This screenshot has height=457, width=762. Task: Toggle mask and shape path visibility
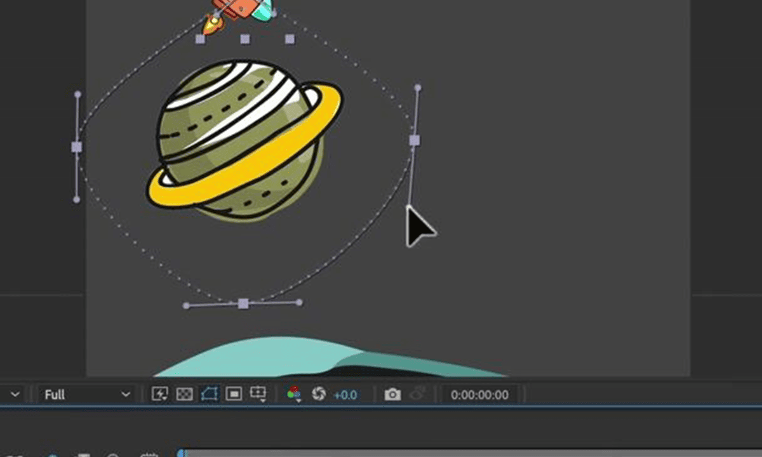pos(209,394)
